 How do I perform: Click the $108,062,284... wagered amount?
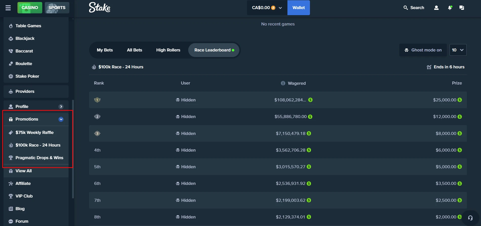290,100
